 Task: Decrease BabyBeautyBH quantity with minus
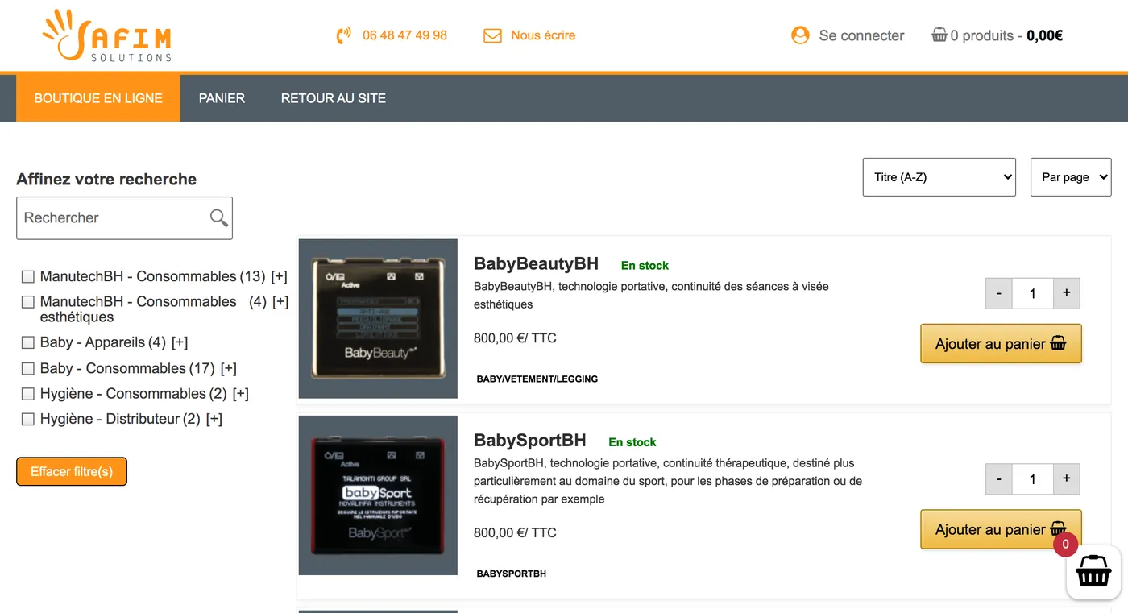(x=999, y=293)
